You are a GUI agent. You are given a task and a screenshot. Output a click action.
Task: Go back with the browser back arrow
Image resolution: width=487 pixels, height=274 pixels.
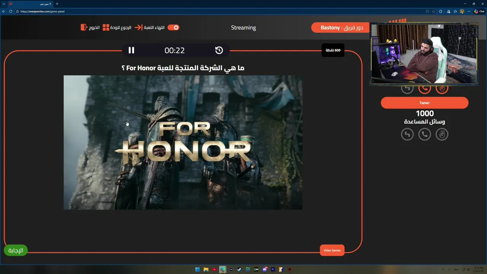click(x=4, y=11)
